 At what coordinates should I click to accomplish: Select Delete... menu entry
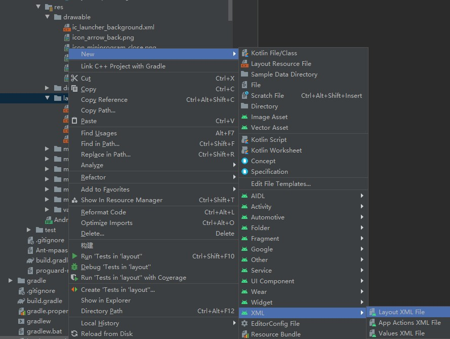pyautogui.click(x=153, y=234)
